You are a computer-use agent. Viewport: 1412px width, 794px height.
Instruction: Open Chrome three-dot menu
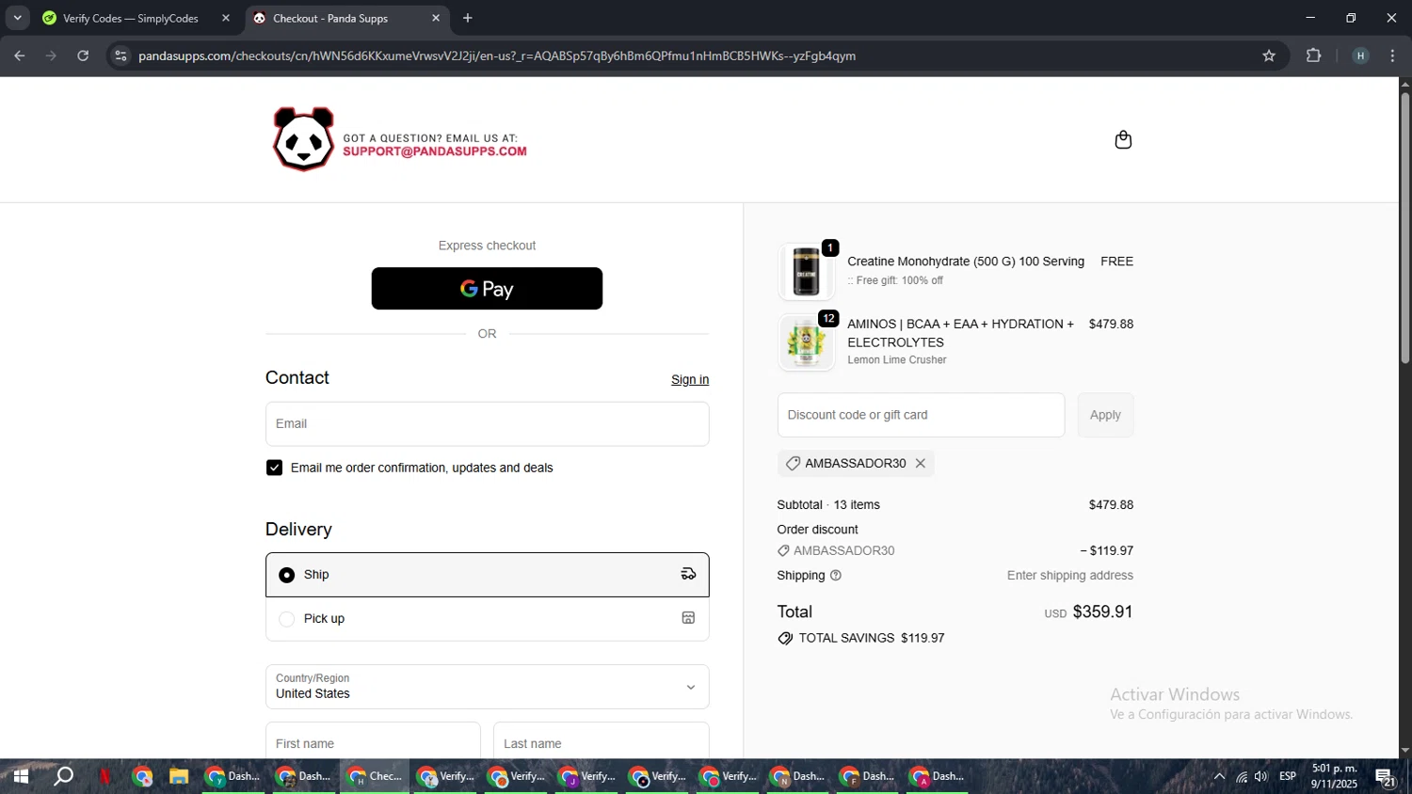point(1393,56)
